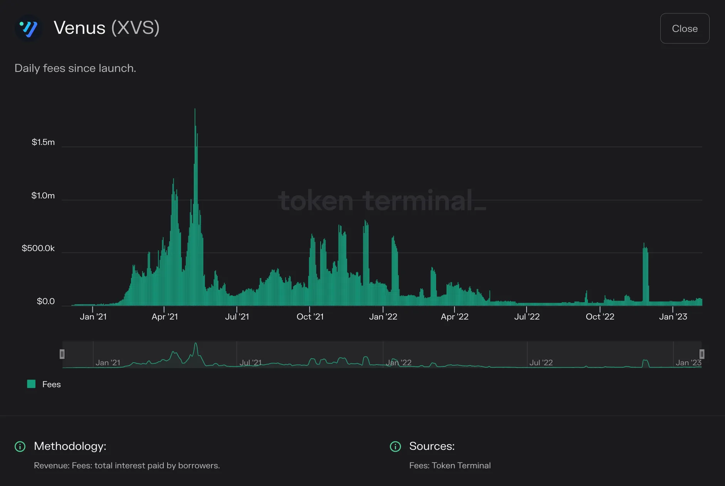The width and height of the screenshot is (725, 486).
Task: Grab the right range navigator handle
Action: coord(702,354)
